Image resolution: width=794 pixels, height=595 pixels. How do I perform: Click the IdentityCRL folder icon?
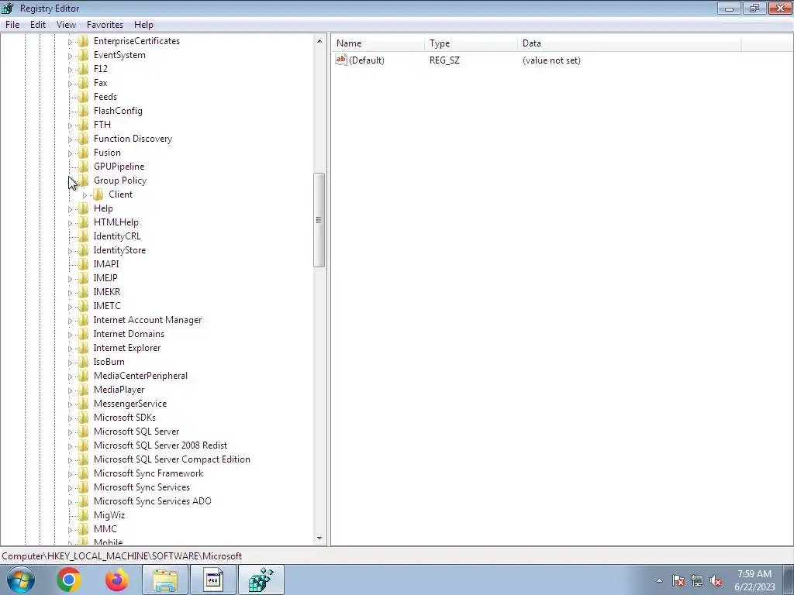[x=84, y=236]
